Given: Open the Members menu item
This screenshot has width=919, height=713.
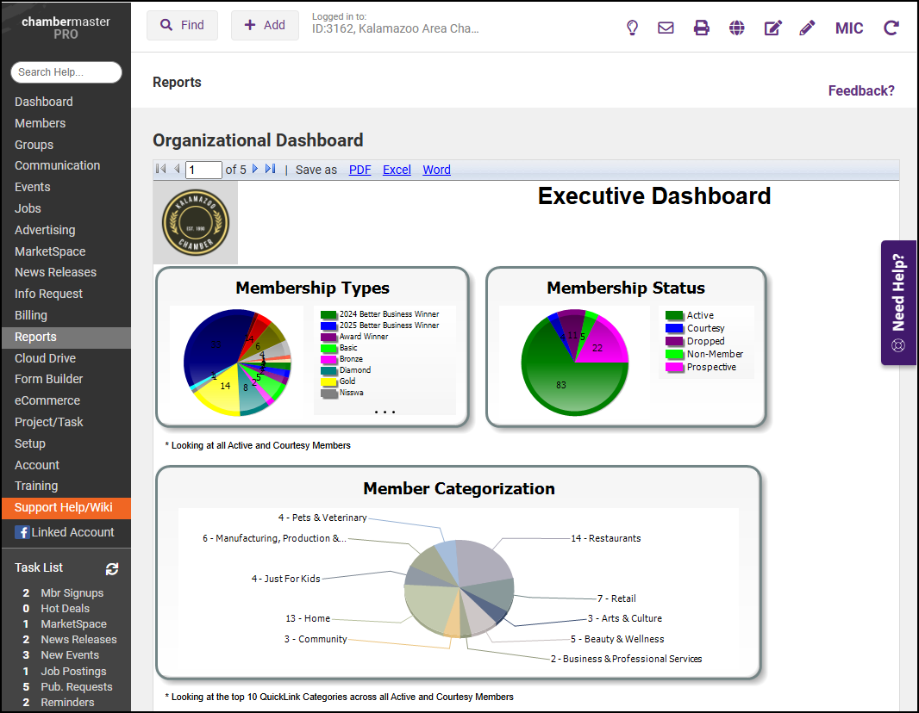Looking at the screenshot, I should click(40, 123).
